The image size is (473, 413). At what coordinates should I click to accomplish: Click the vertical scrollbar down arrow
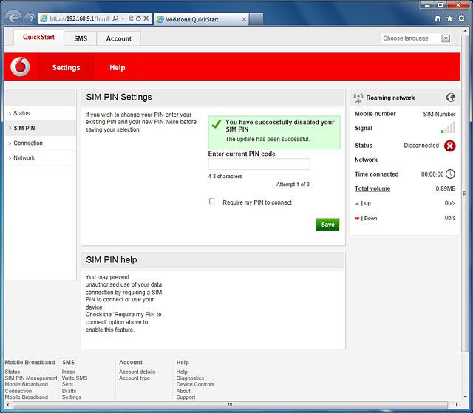point(465,397)
